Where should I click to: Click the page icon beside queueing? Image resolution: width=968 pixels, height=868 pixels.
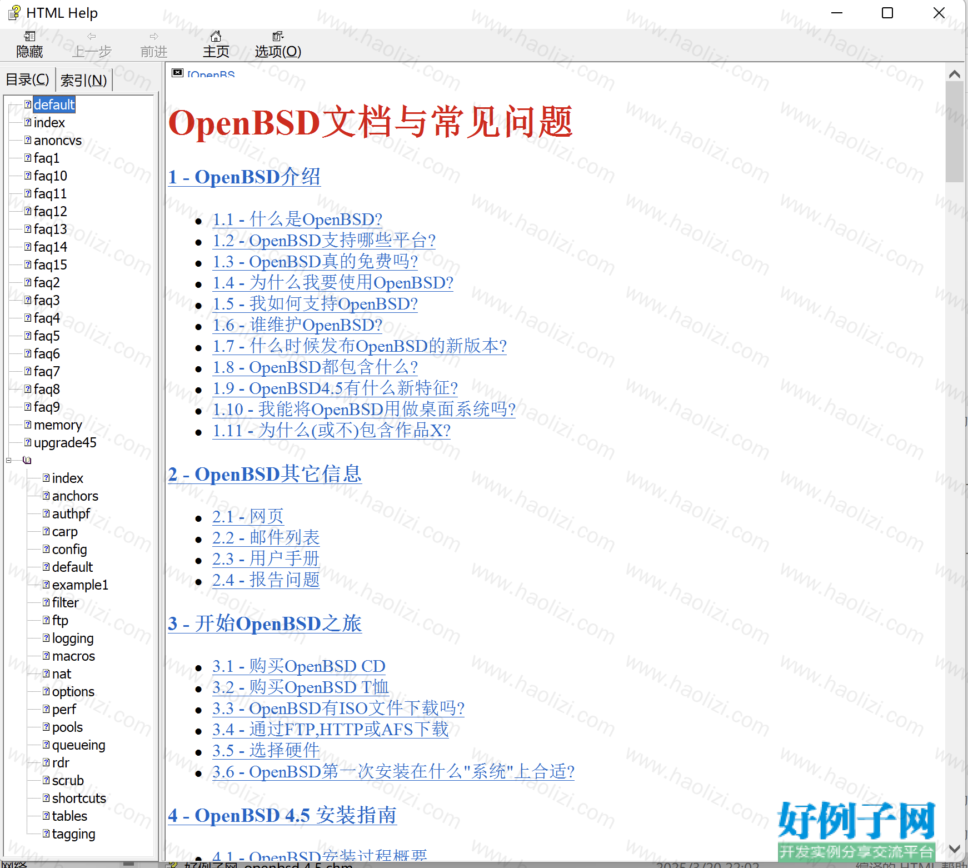tap(46, 745)
